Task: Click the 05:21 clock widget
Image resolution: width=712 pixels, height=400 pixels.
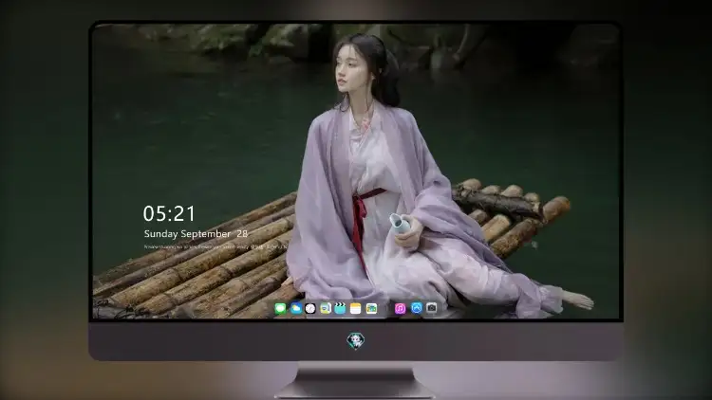Action: (169, 213)
